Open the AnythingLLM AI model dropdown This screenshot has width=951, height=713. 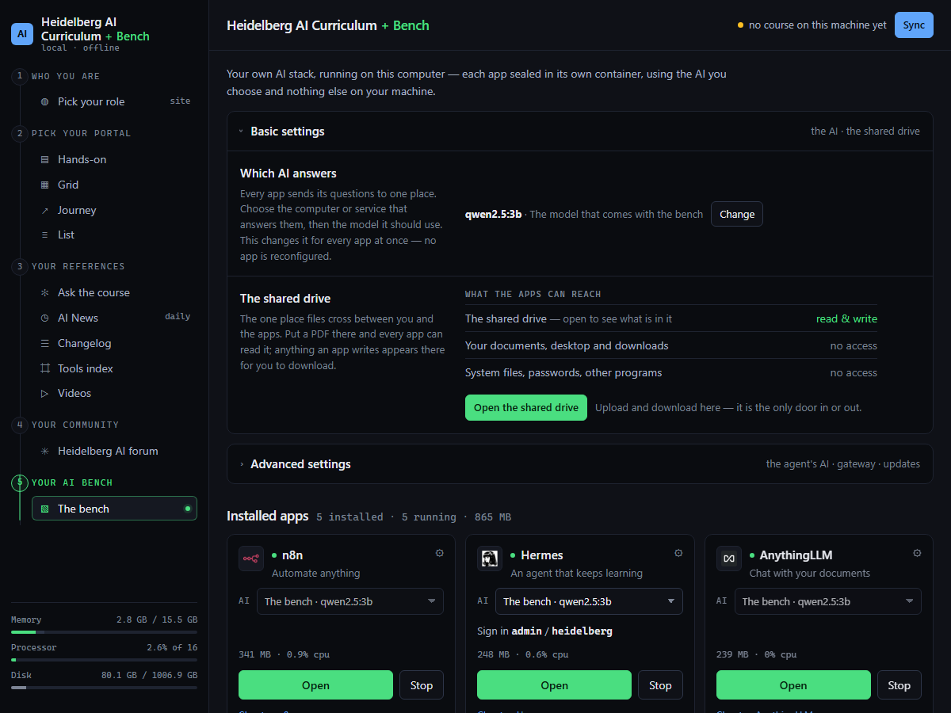tap(828, 601)
